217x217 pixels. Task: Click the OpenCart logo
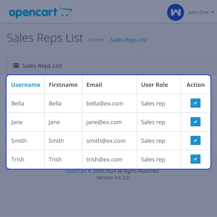tap(40, 13)
